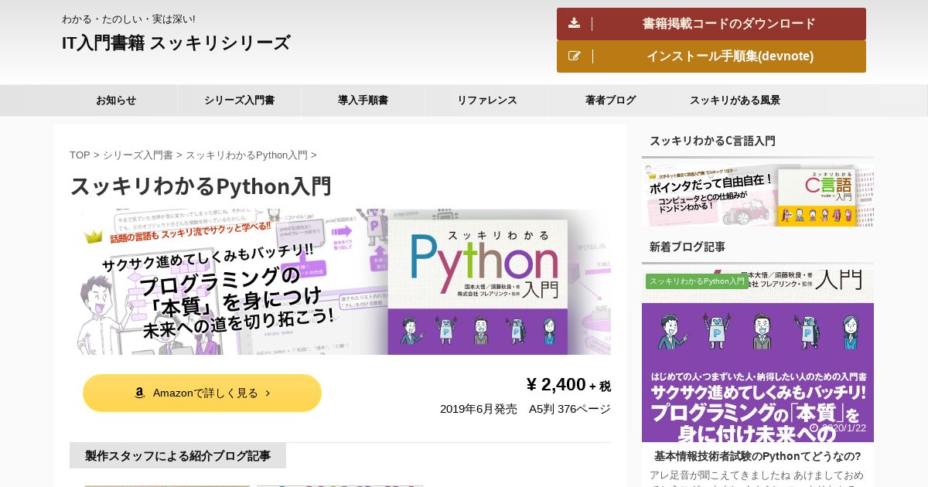Open リファレンス menu item
The image size is (928, 487).
[487, 100]
